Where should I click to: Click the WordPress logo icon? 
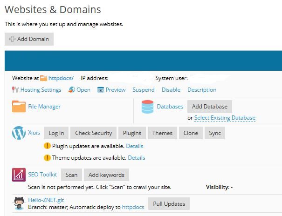click(19, 133)
